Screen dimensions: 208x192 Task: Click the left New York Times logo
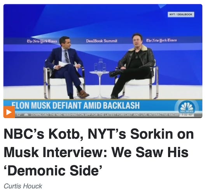(42, 41)
